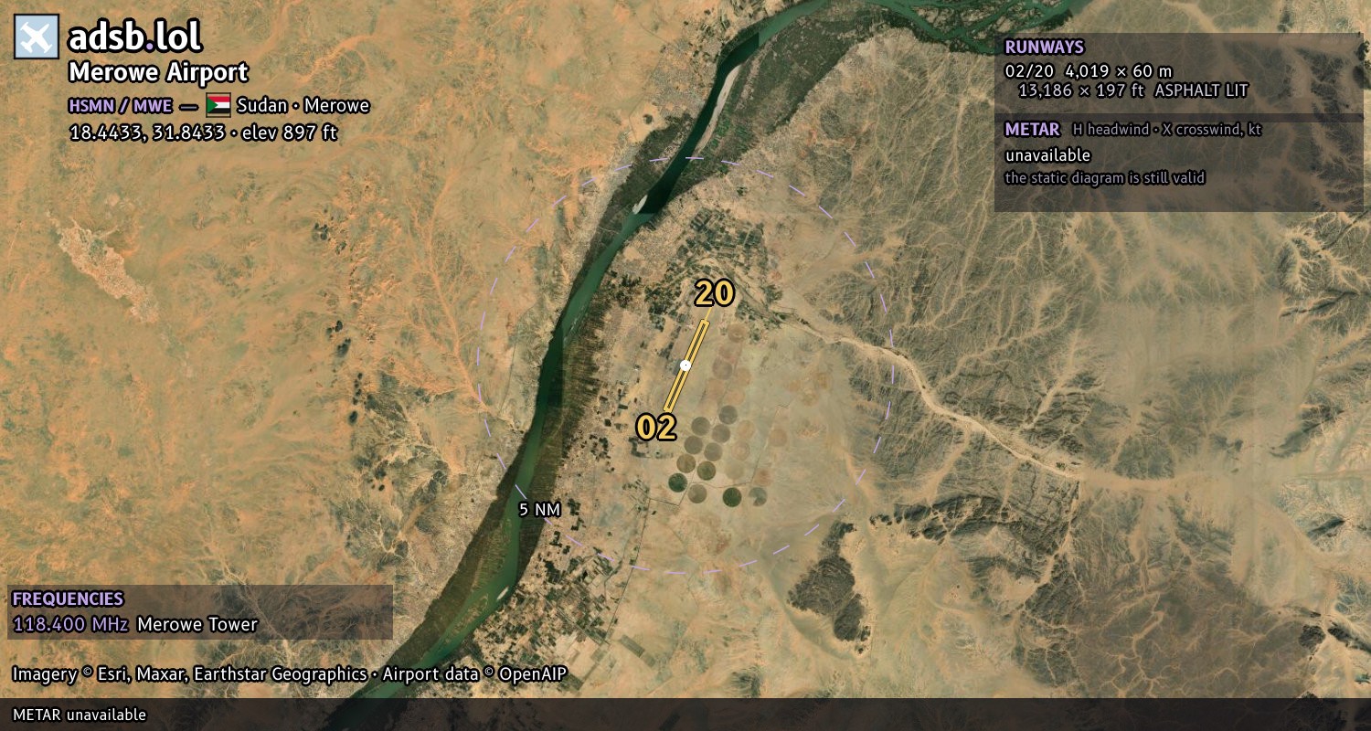The image size is (1371, 731).
Task: Click the "Merowe Airport" heading
Action: point(158,72)
